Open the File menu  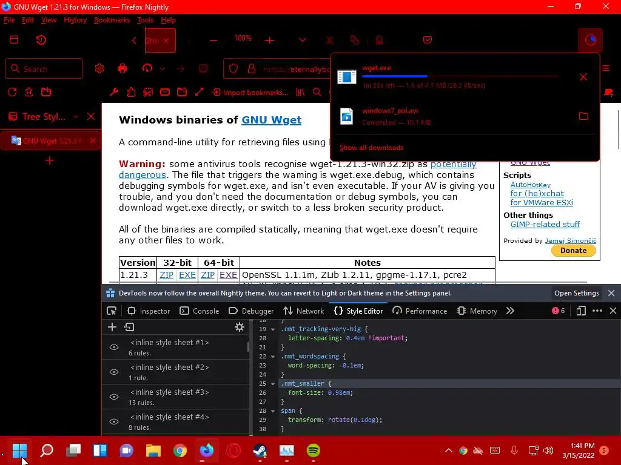point(9,20)
